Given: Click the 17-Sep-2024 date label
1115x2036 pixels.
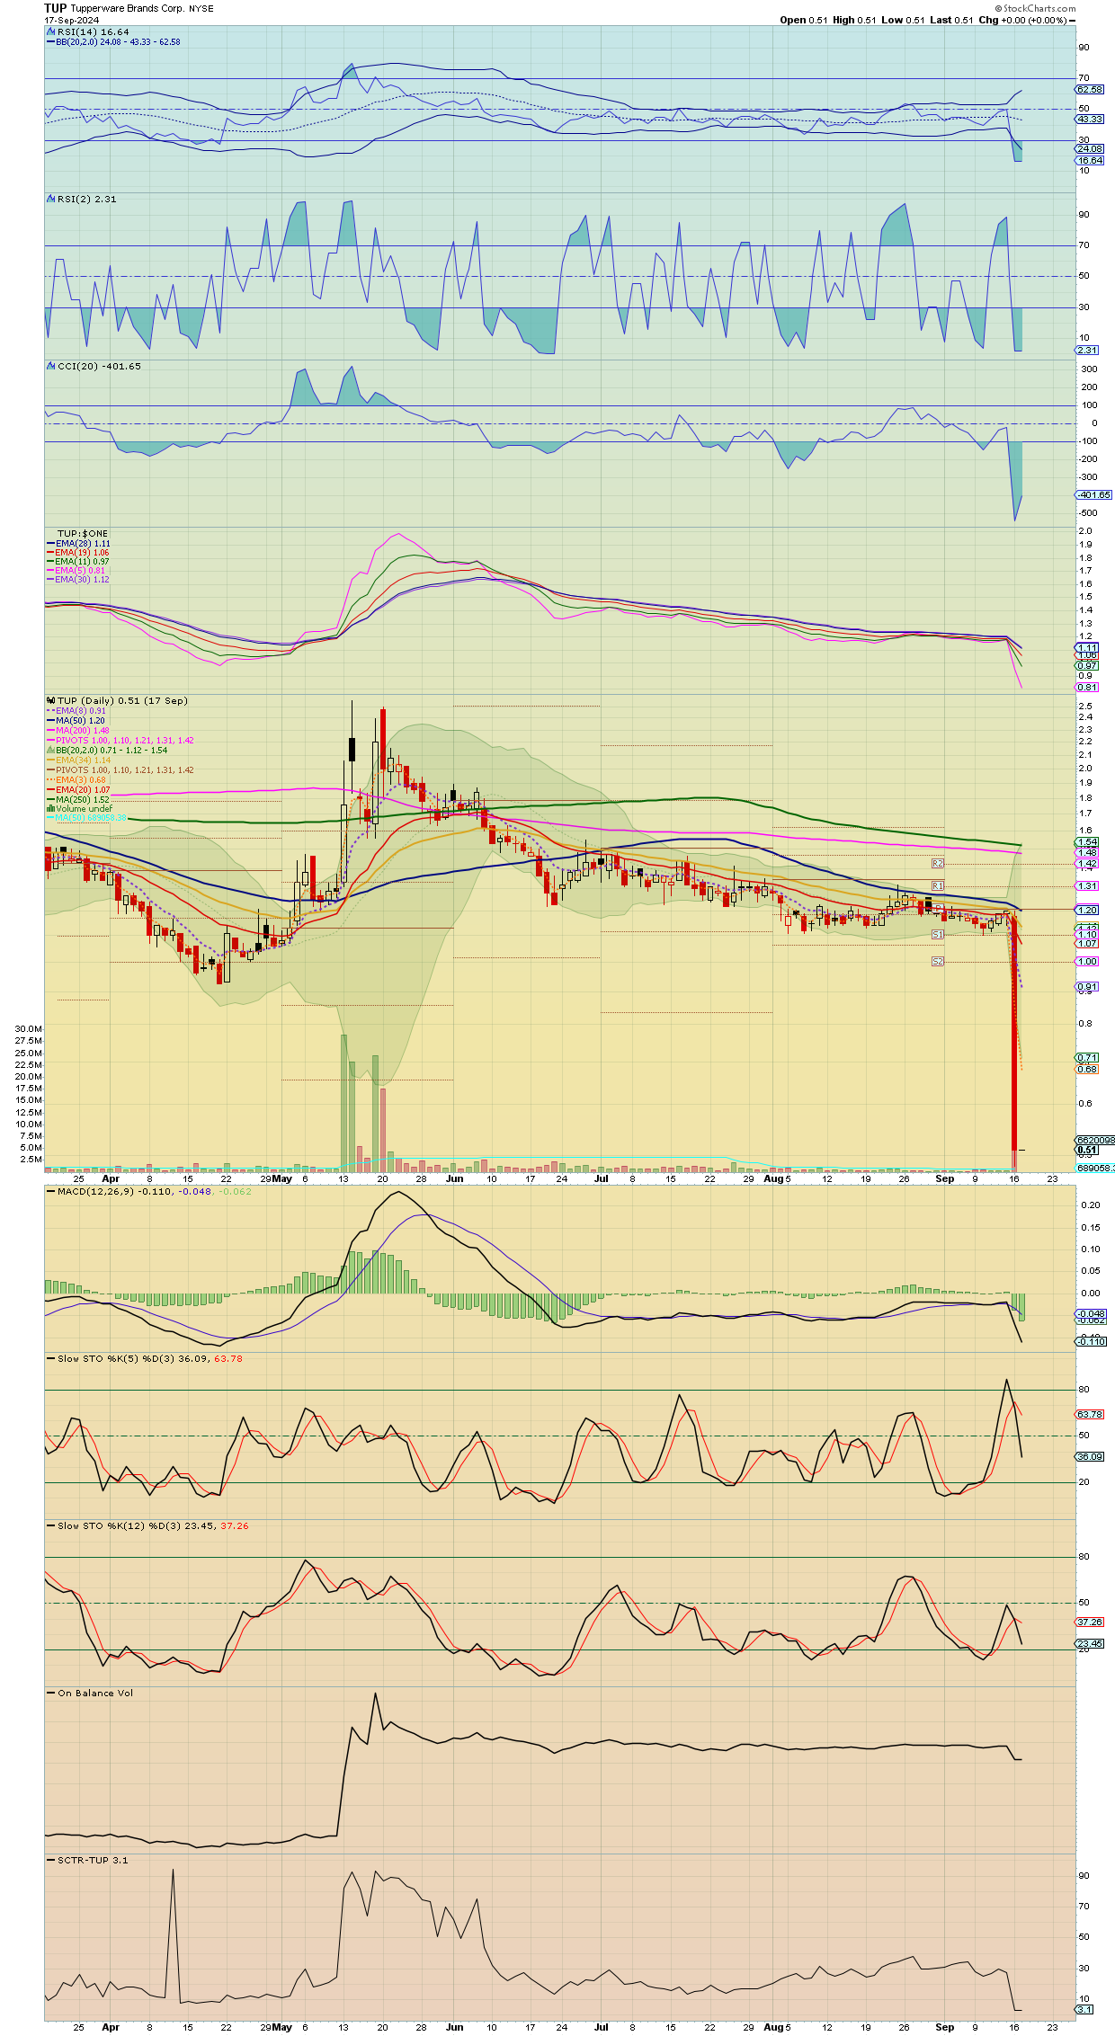Looking at the screenshot, I should pyautogui.click(x=71, y=20).
